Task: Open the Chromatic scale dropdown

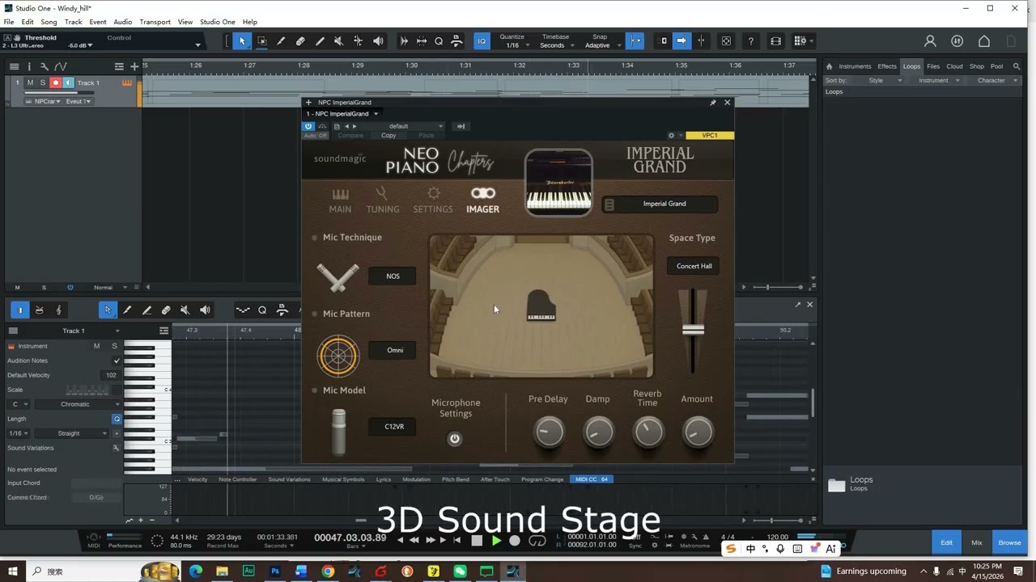Action: (x=78, y=404)
